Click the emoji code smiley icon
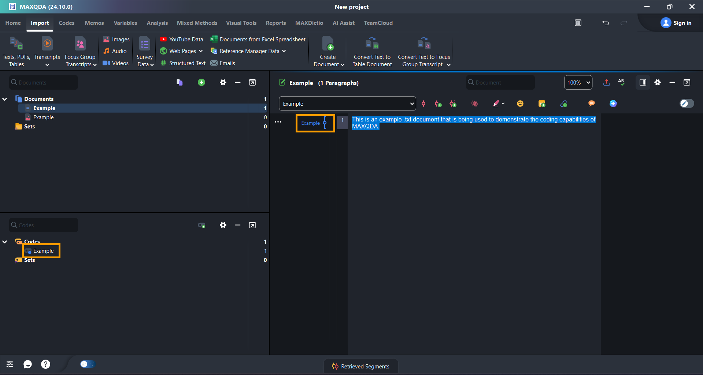The height and width of the screenshot is (375, 703). coord(520,104)
